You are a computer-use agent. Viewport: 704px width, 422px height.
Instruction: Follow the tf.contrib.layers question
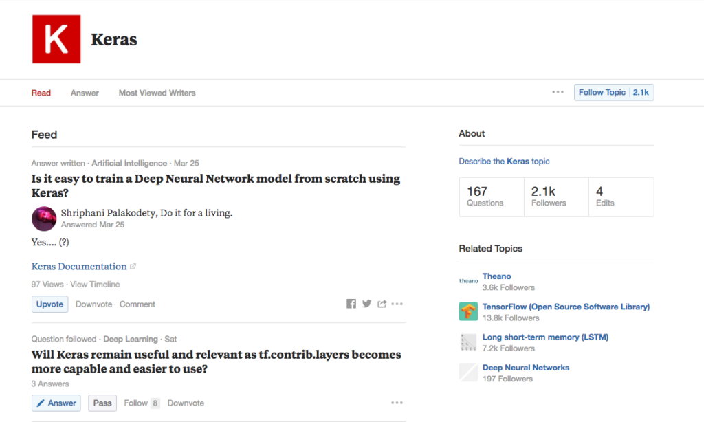pos(142,403)
